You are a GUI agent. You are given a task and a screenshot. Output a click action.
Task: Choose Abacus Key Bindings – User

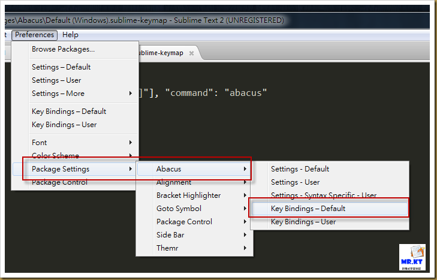[330, 222]
